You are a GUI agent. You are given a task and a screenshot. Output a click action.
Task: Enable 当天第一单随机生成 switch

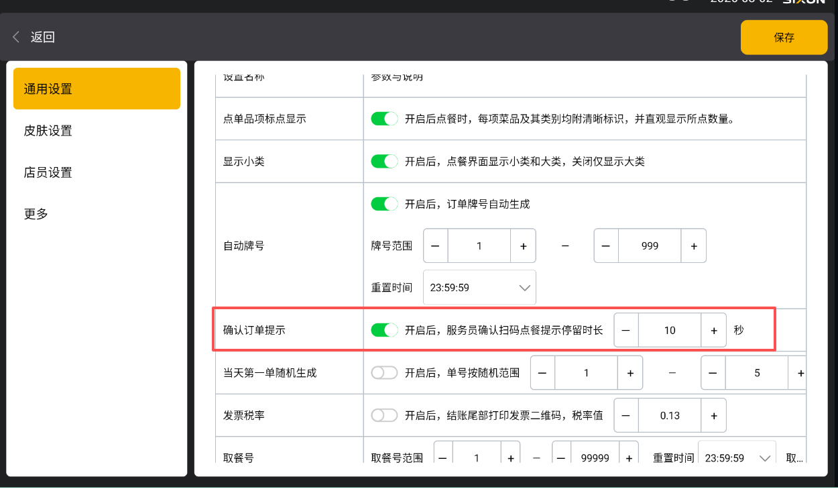click(385, 373)
